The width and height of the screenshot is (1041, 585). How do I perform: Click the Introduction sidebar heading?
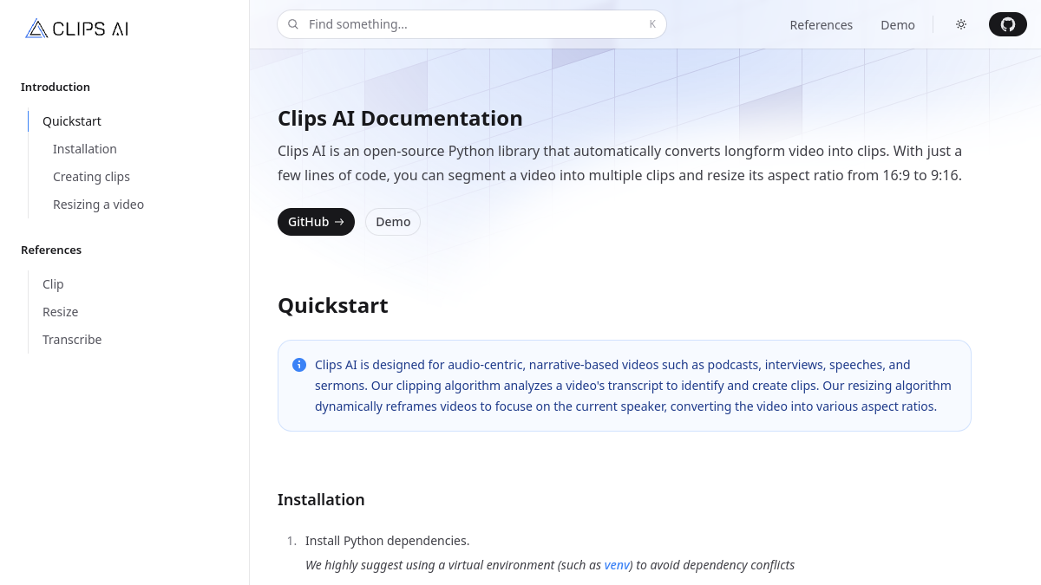point(56,87)
